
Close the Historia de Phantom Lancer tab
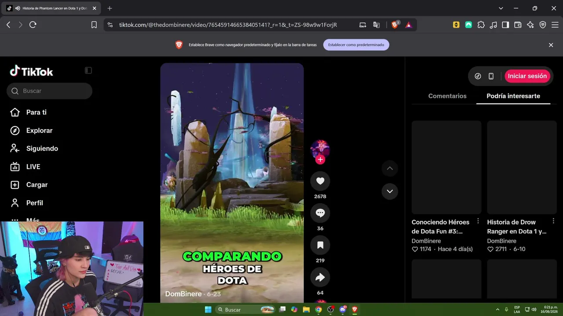pos(94,8)
